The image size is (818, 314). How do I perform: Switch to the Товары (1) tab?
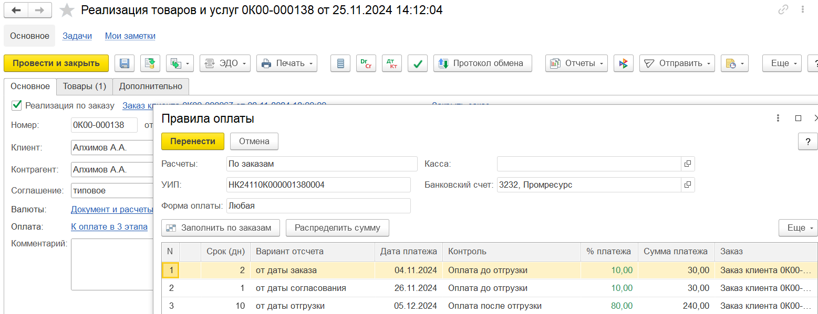point(85,86)
